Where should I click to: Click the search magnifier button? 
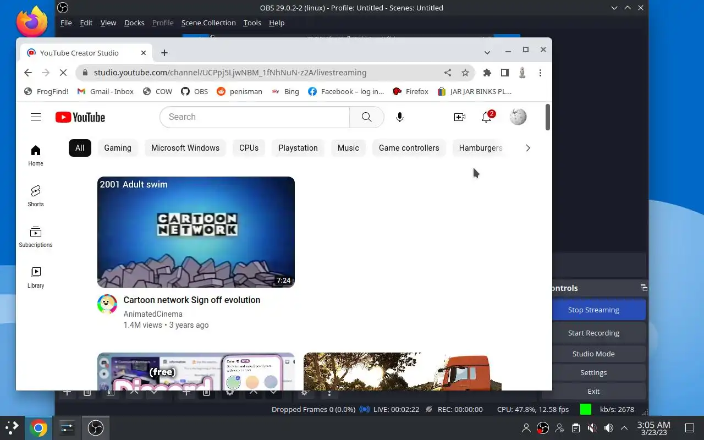point(366,117)
